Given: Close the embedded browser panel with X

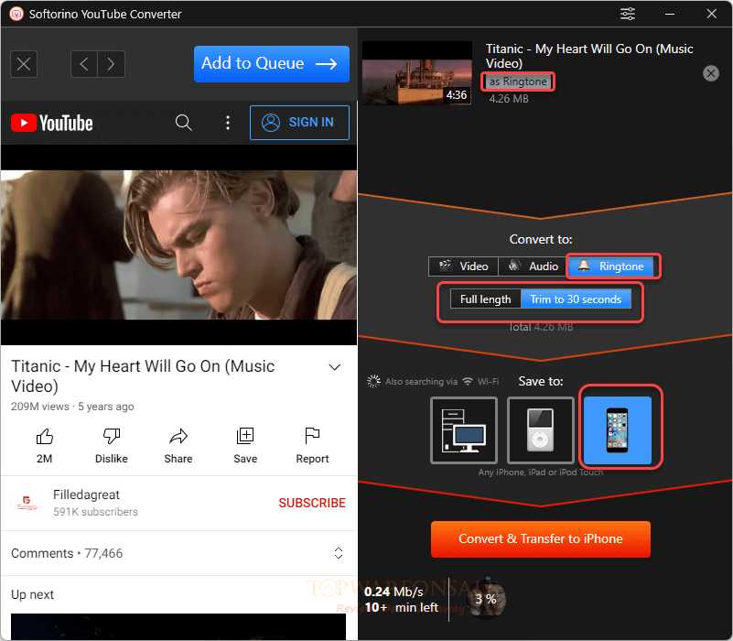Looking at the screenshot, I should coord(24,63).
